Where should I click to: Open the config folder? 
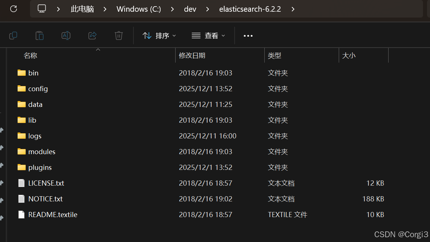(38, 89)
